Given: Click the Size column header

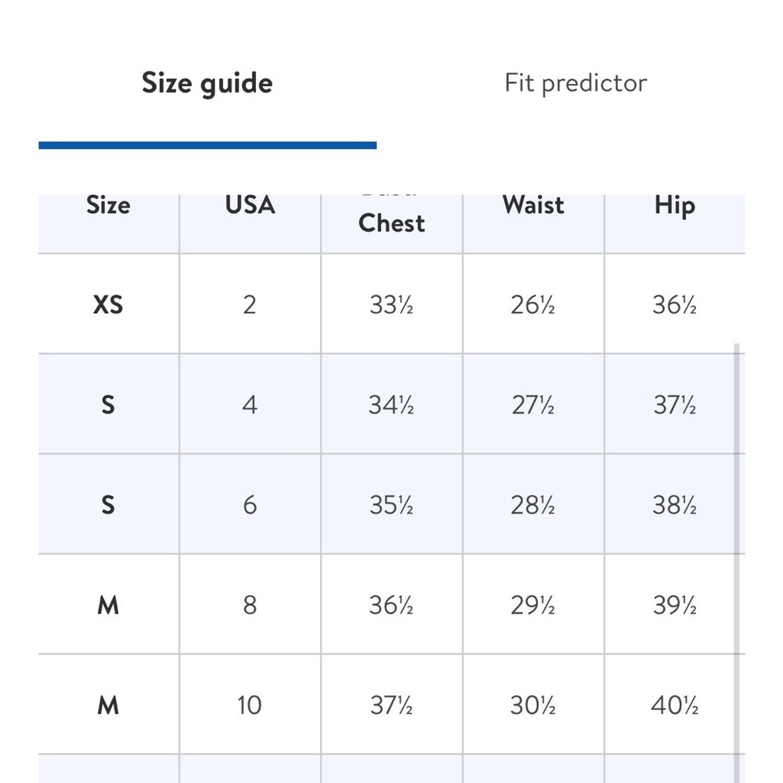Looking at the screenshot, I should coord(108,205).
